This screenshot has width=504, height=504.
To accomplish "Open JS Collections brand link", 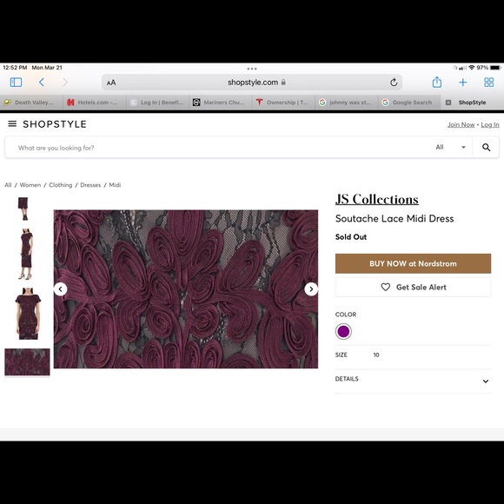I will coord(377,199).
